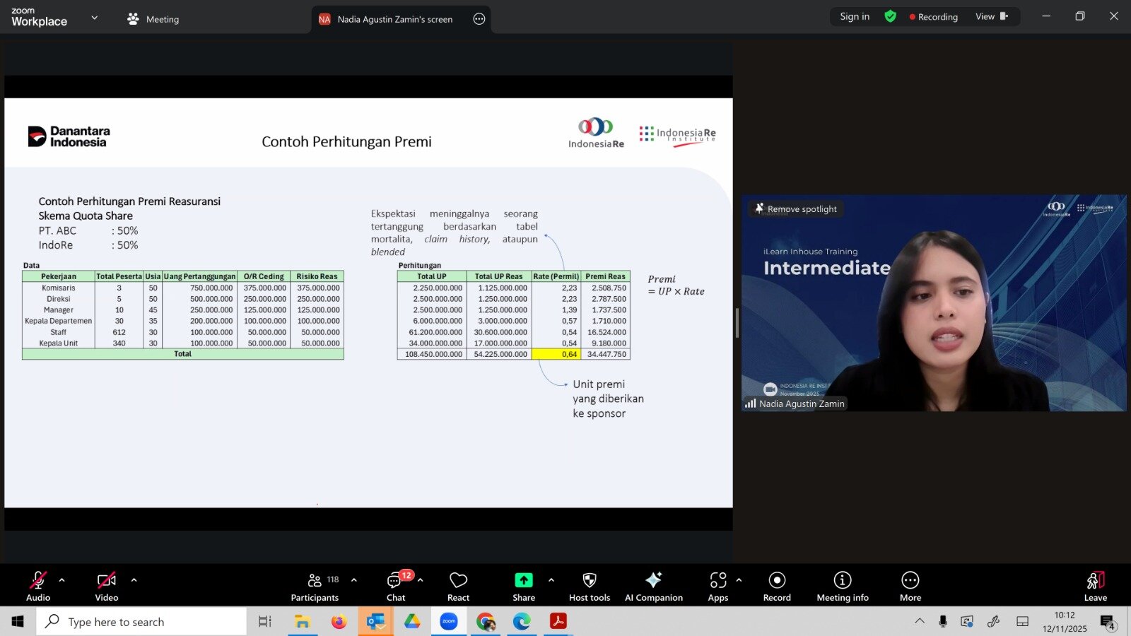Turn on the Video camera
The height and width of the screenshot is (636, 1131).
click(x=107, y=586)
